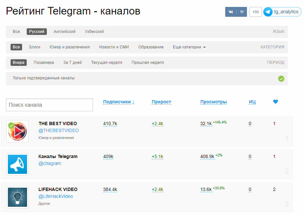The width and height of the screenshot is (305, 215).
Task: Click the Поиск канала search field
Action: 49,105
